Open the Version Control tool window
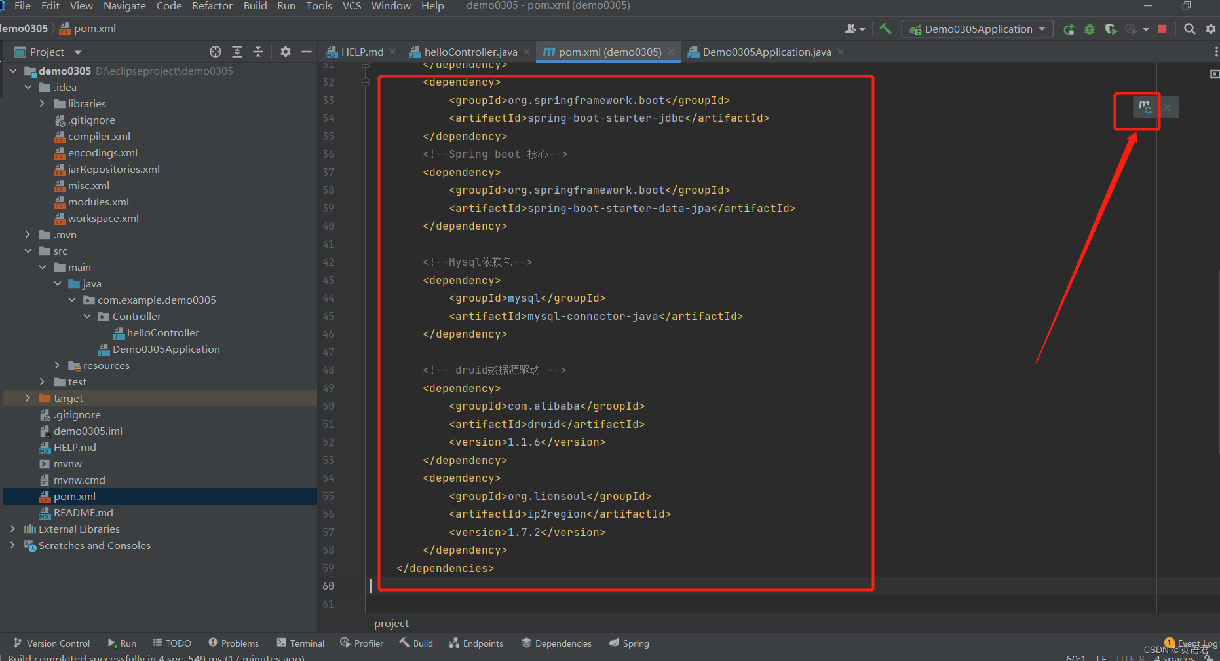Viewport: 1220px width, 661px height. point(52,643)
